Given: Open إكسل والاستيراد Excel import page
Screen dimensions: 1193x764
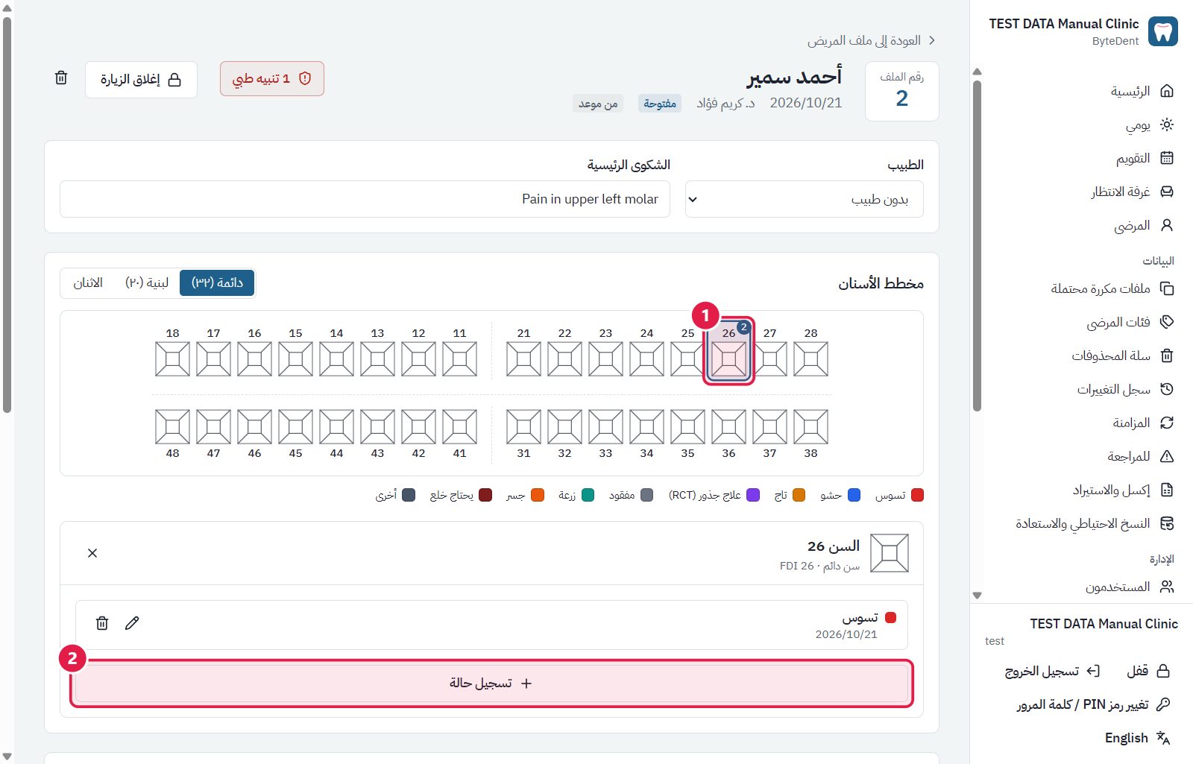Looking at the screenshot, I should click(1122, 490).
